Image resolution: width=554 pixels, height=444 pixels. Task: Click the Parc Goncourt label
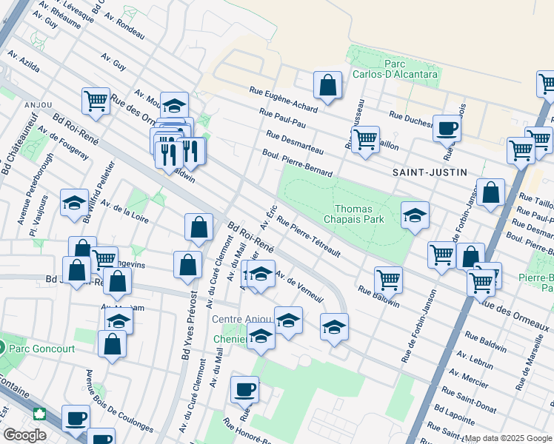41,349
